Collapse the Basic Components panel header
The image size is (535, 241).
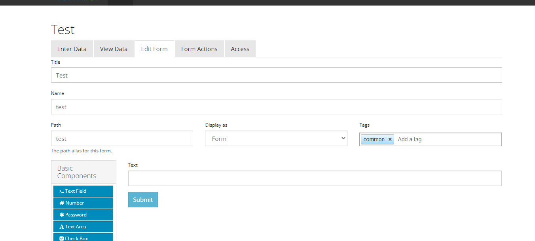click(x=83, y=172)
